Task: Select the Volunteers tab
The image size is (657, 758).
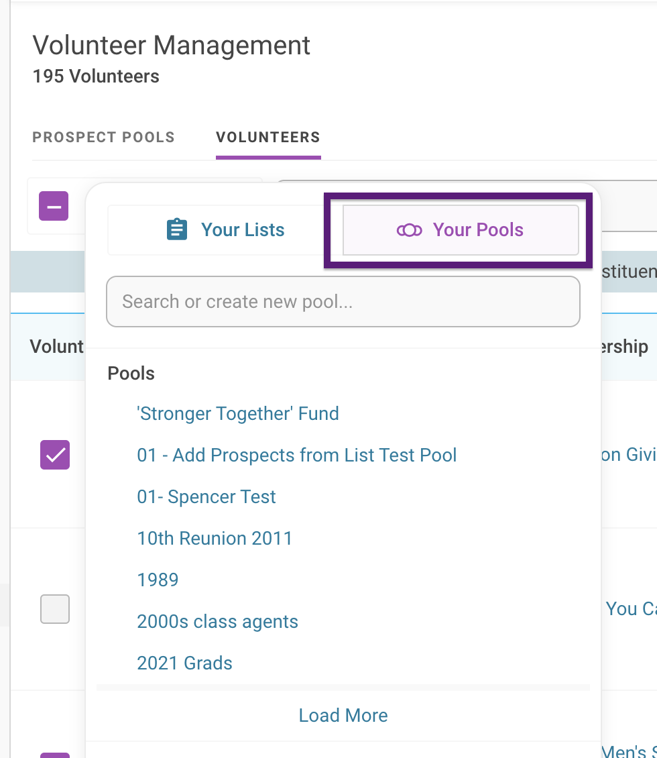Action: click(267, 138)
